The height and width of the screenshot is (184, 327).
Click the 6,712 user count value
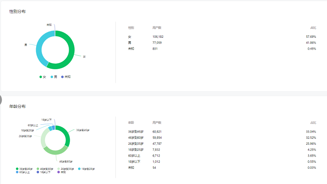pyautogui.click(x=156, y=156)
